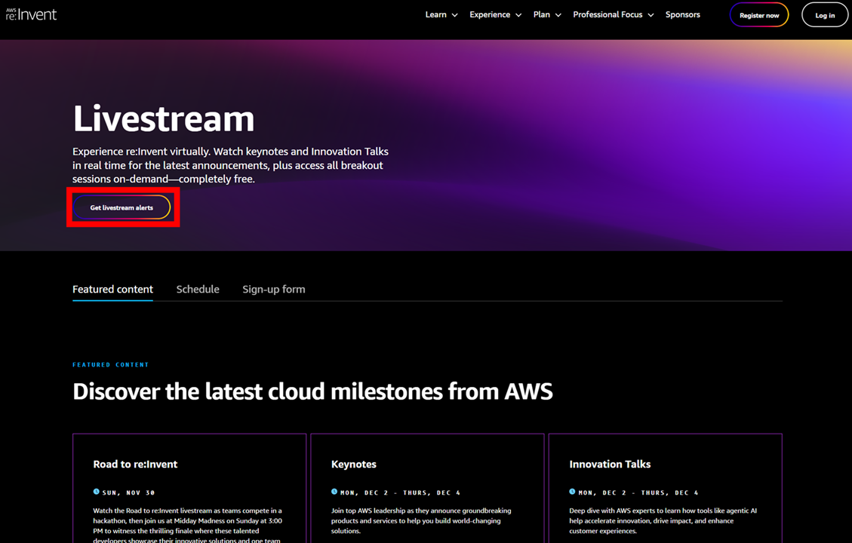
Task: Expand the Learn navigation dropdown
Action: click(441, 14)
